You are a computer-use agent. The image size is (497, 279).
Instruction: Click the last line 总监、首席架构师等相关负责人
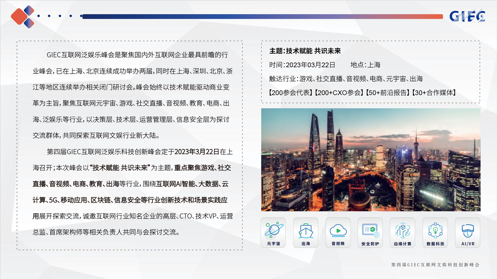[x=106, y=232]
